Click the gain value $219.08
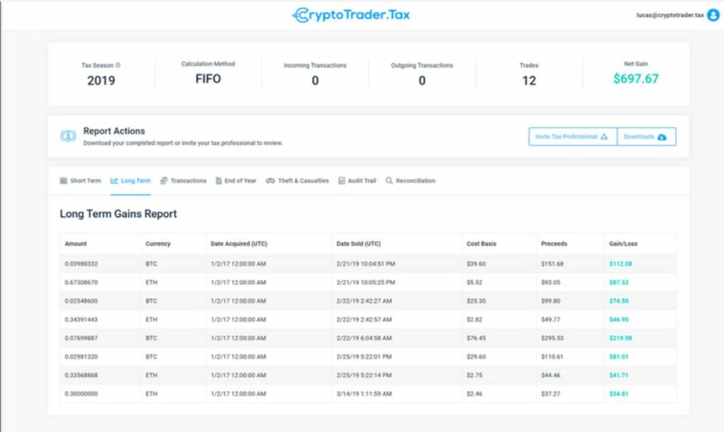Screen dimensions: 724x432 point(621,338)
